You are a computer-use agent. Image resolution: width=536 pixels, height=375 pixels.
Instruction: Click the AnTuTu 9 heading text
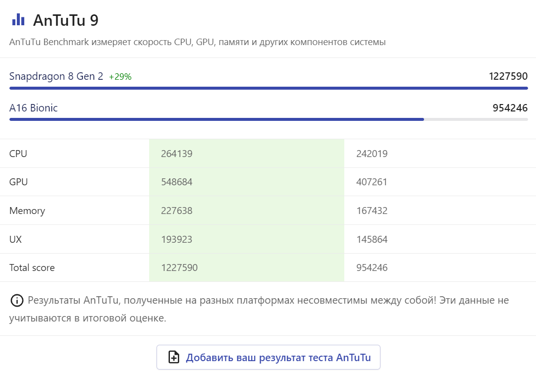click(x=65, y=20)
